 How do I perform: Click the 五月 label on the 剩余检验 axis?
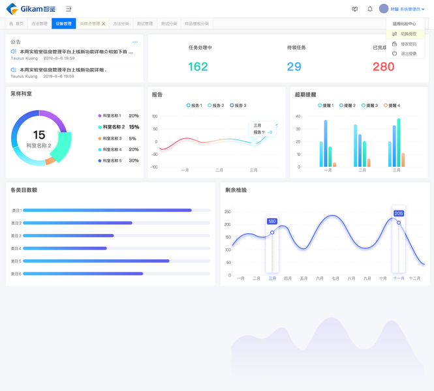303,278
